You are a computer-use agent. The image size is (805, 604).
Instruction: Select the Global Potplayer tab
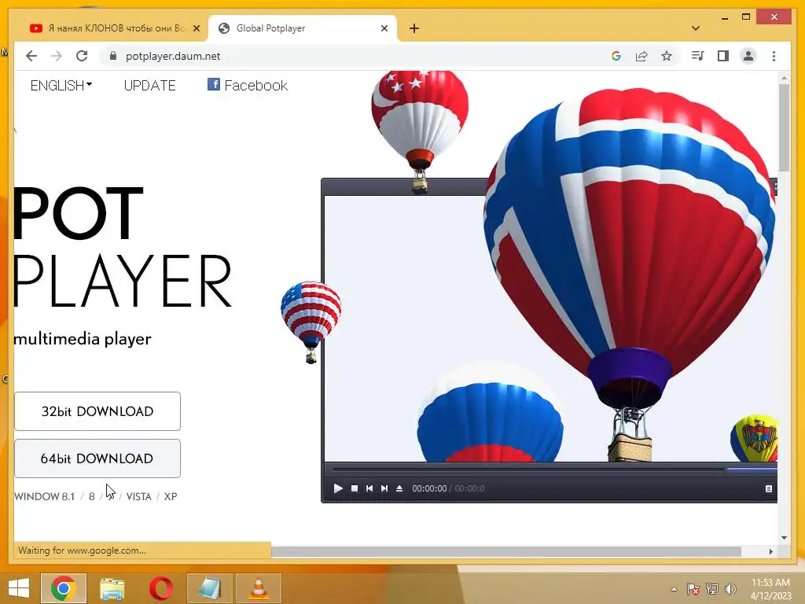point(303,28)
